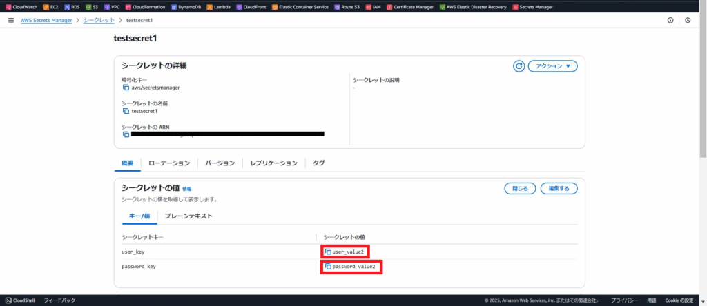This screenshot has height=306, width=707.
Task: Go to the シークレット breadcrumb link
Action: click(99, 21)
